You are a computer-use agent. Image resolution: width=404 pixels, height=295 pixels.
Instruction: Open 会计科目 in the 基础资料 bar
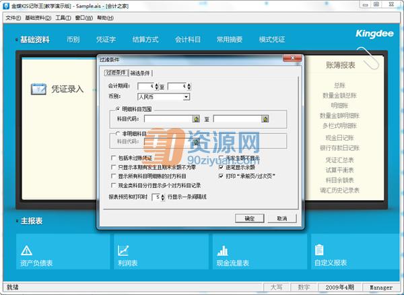188,40
